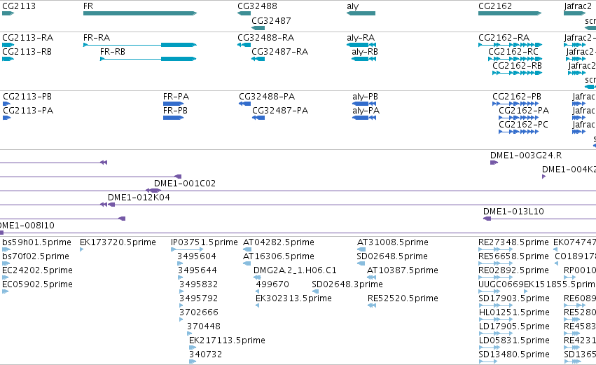Select the EK173720.5prime EST label
596x365 pixels.
(x=118, y=242)
